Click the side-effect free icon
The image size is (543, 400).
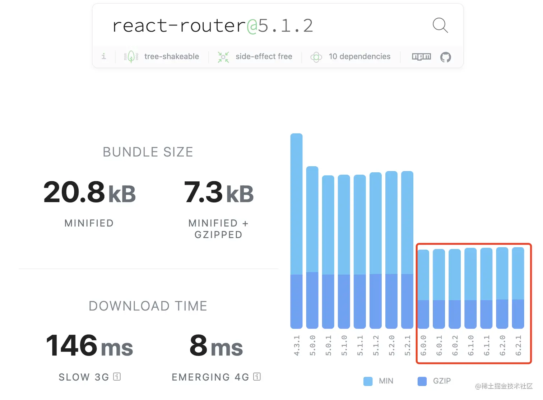[x=223, y=57]
